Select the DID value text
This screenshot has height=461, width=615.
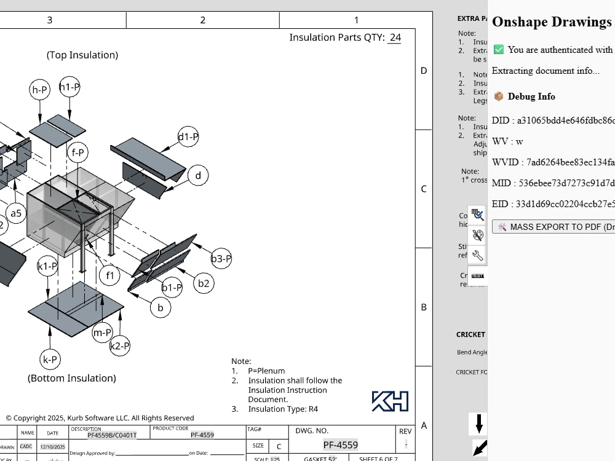(566, 120)
